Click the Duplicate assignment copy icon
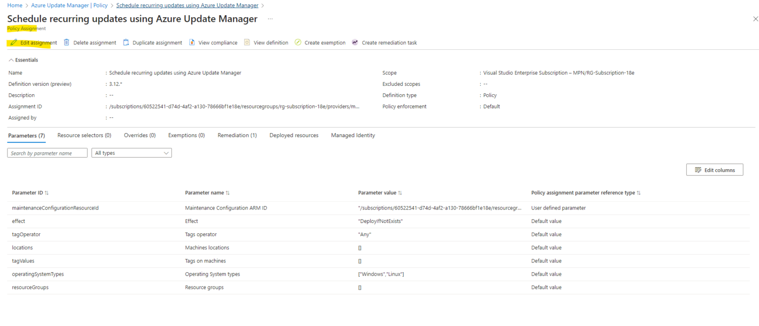The height and width of the screenshot is (326, 759). click(x=126, y=42)
